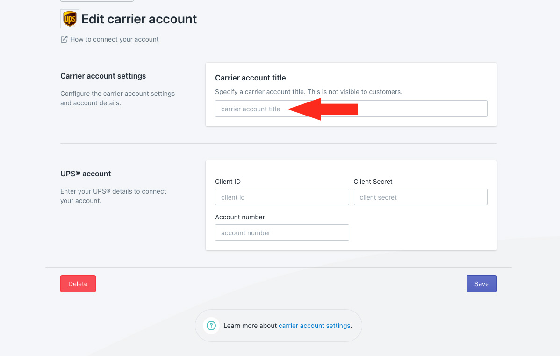Click the UPS® account section heading
Screen dimensions: 560x356
(86, 174)
